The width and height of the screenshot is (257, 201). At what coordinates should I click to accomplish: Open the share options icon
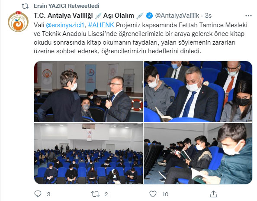213,194
